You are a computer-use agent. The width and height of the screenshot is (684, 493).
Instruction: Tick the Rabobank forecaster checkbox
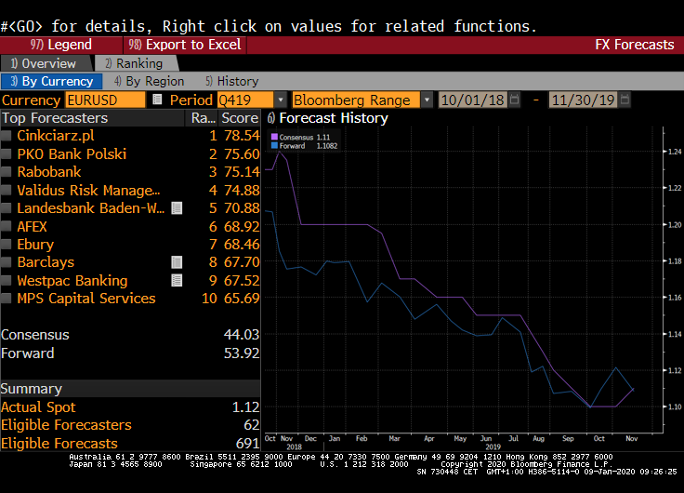coord(7,172)
